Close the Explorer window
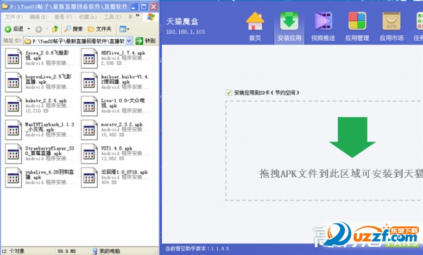 pyautogui.click(x=154, y=7)
